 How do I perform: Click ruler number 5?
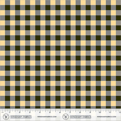[50, 112]
